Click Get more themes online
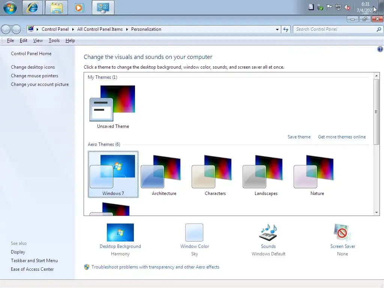The width and height of the screenshot is (384, 288). (342, 137)
